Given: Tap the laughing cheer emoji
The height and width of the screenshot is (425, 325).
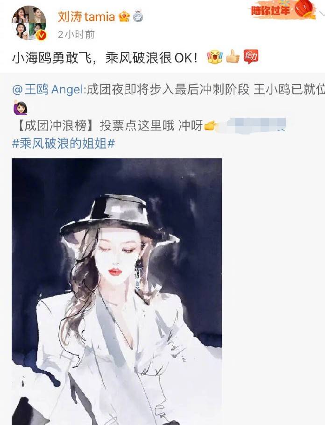Looking at the screenshot, I should [x=215, y=57].
